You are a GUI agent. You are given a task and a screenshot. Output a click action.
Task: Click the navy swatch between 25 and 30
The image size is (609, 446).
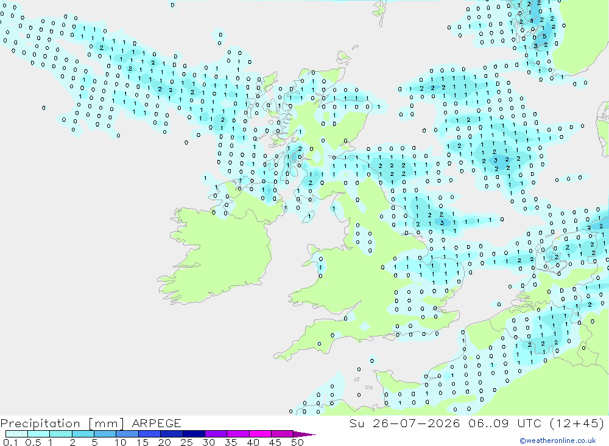(194, 434)
